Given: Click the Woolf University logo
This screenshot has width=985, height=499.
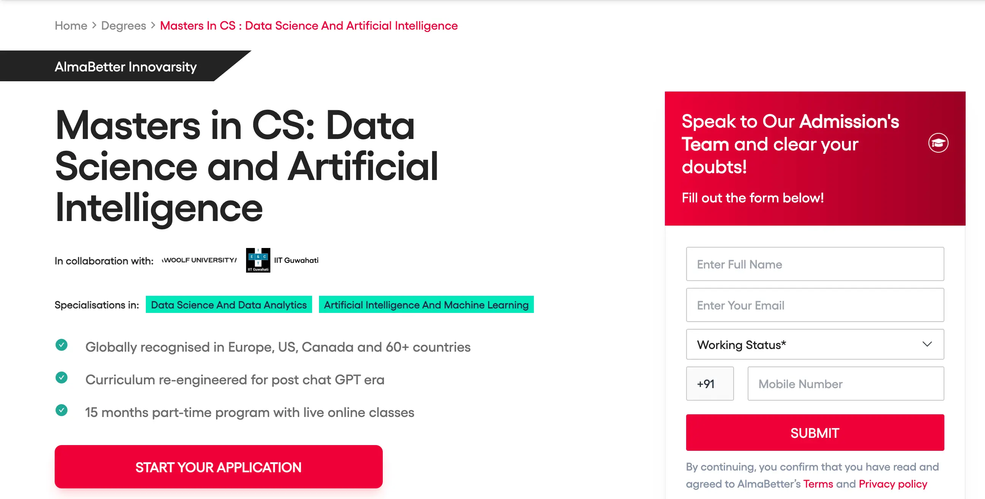Looking at the screenshot, I should click(199, 261).
